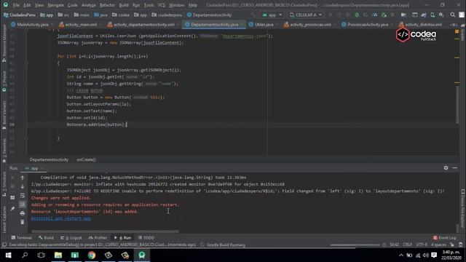Click the Gradle Build Running progress bar
Viewport: 466px width, 262px height.
(x=355, y=245)
